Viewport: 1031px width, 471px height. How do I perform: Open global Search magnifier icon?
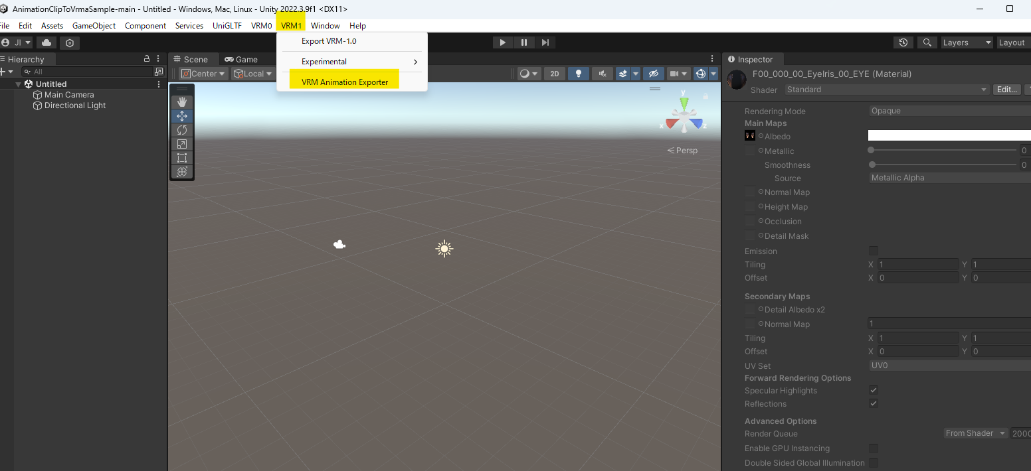pyautogui.click(x=927, y=42)
